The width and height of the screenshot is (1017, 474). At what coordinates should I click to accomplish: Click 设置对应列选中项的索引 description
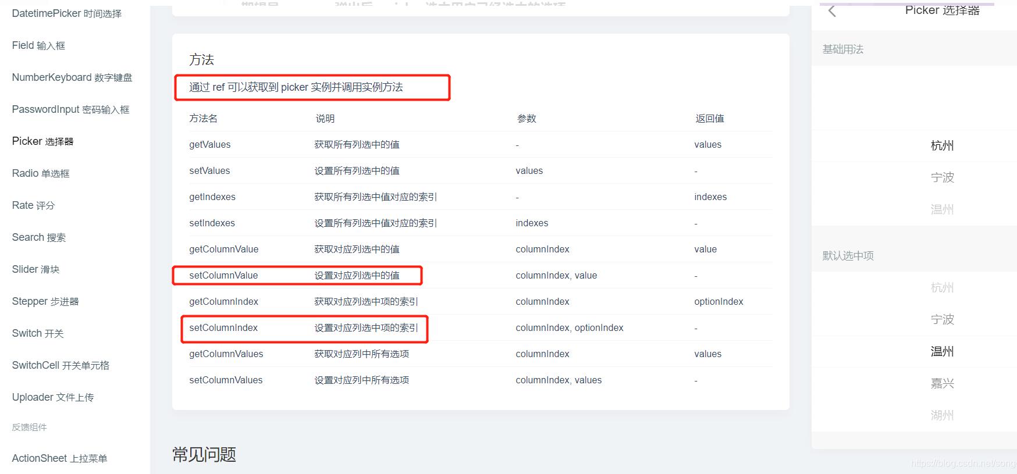tap(366, 328)
